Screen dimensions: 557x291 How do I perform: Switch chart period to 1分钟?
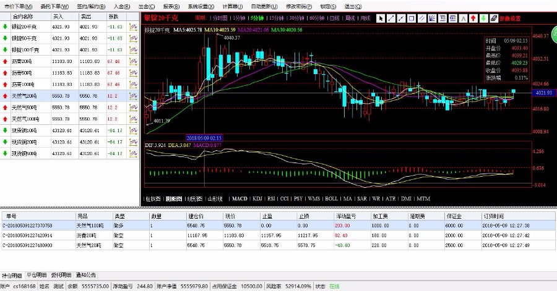point(239,18)
